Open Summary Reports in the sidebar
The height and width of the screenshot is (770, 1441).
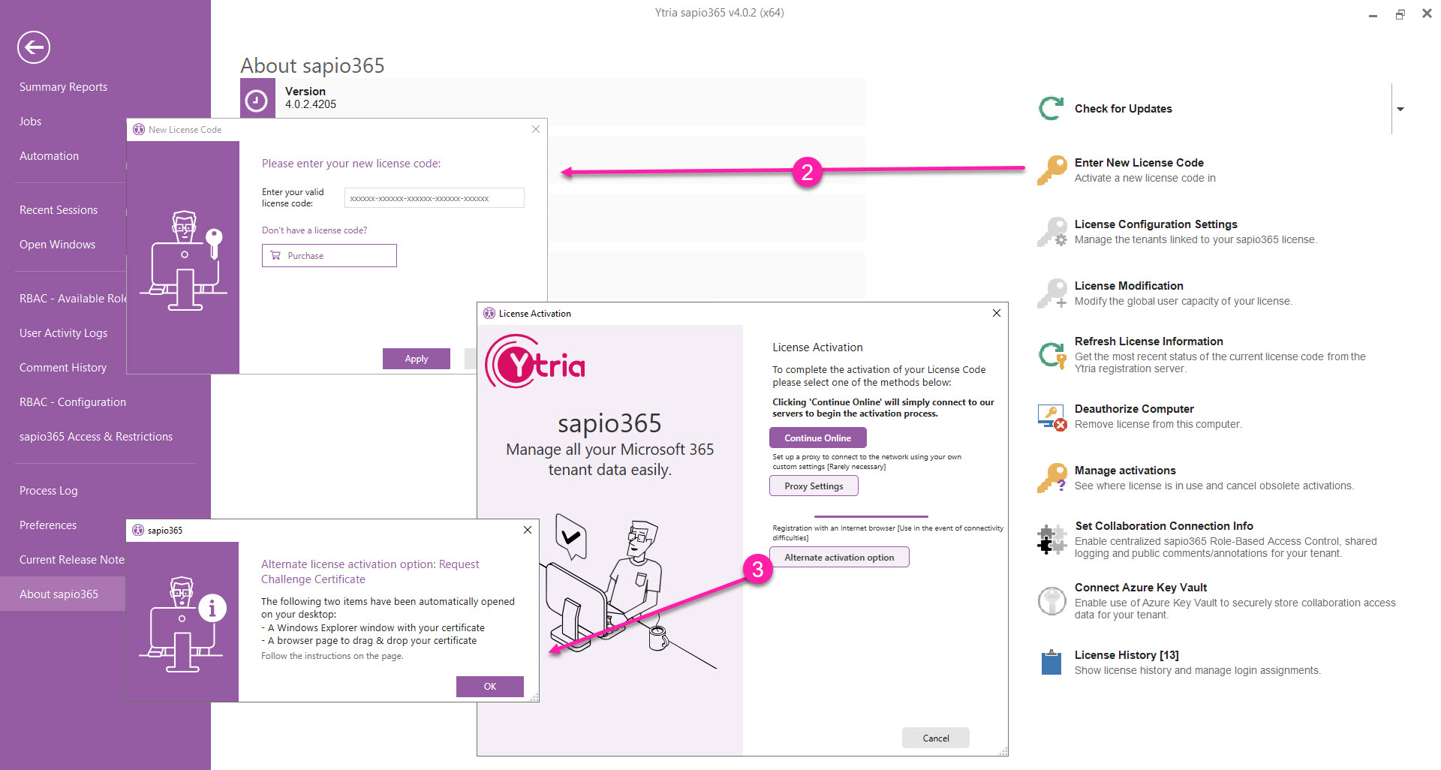coord(63,87)
